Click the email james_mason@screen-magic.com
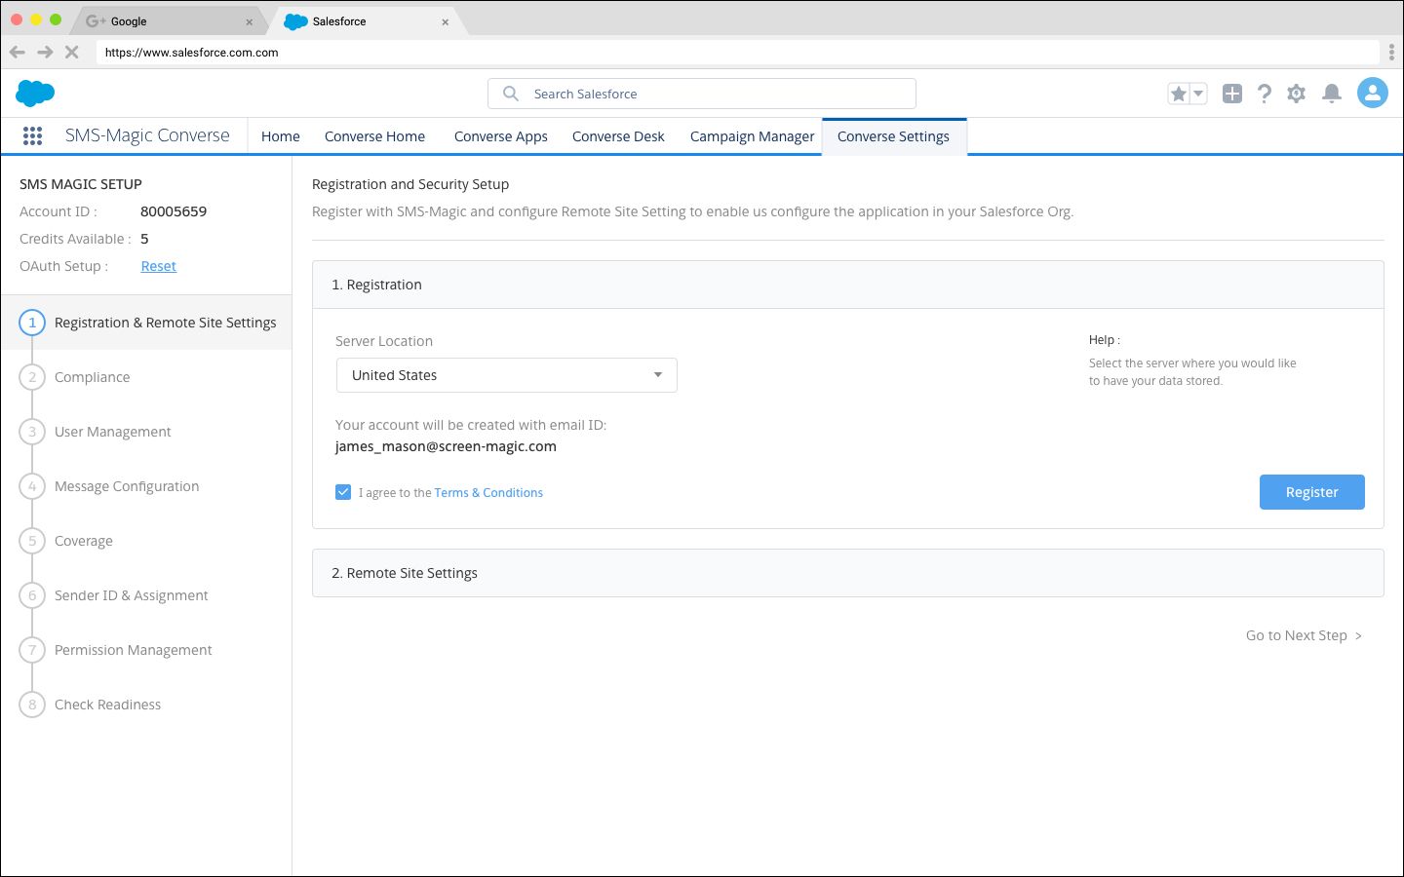This screenshot has height=877, width=1404. tap(446, 446)
